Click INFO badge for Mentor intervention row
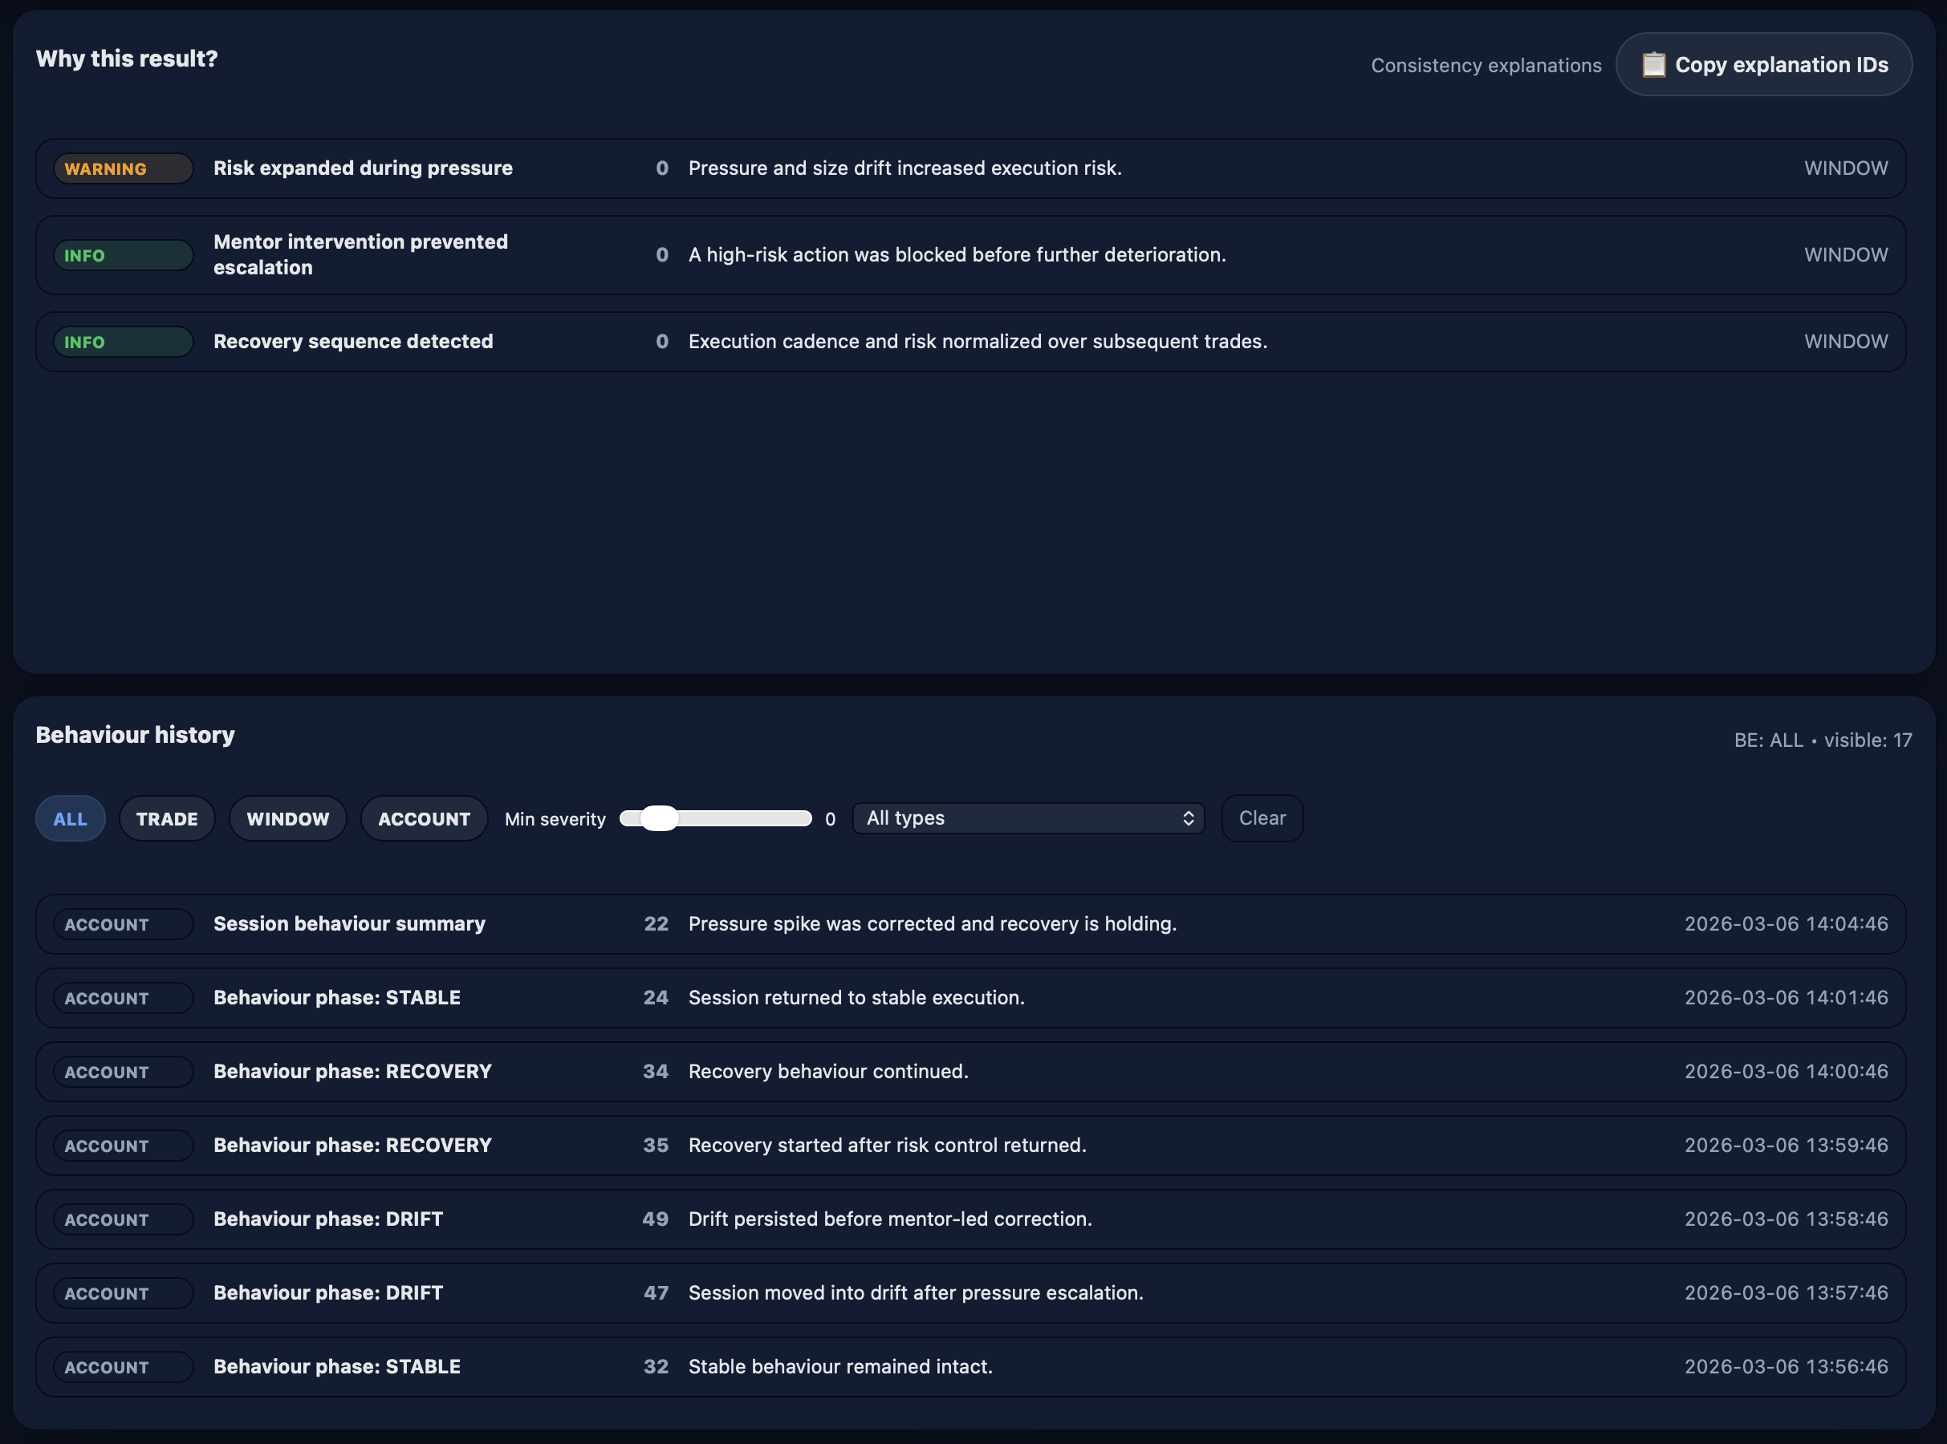The height and width of the screenshot is (1444, 1947). [x=123, y=255]
